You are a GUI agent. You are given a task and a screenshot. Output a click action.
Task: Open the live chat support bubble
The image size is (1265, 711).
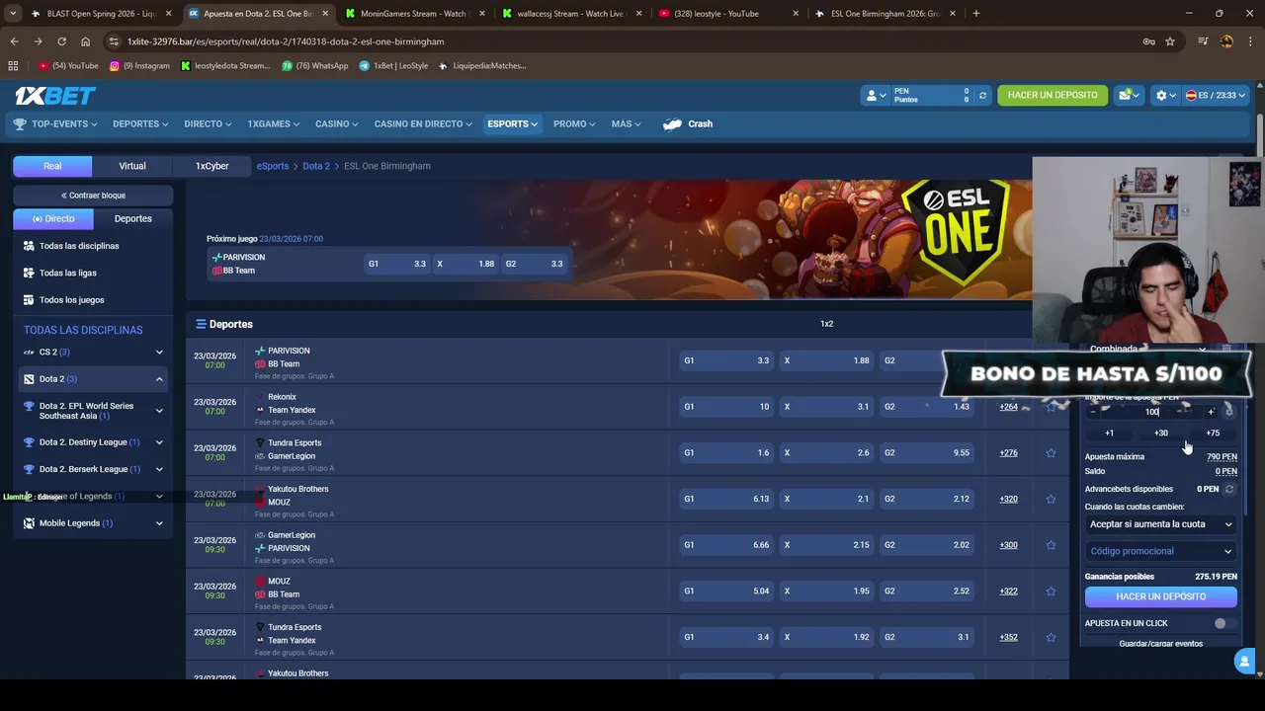click(x=1244, y=661)
